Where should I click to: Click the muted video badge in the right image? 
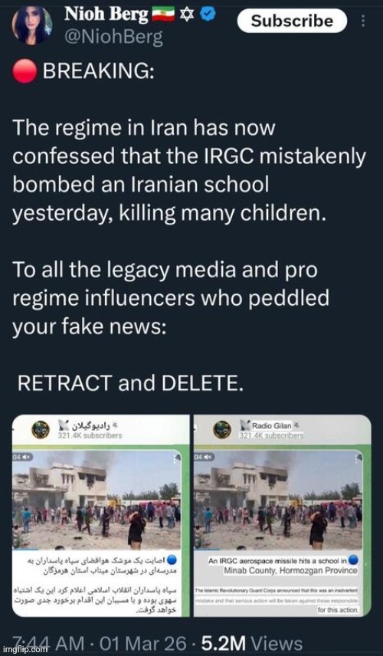tap(200, 458)
